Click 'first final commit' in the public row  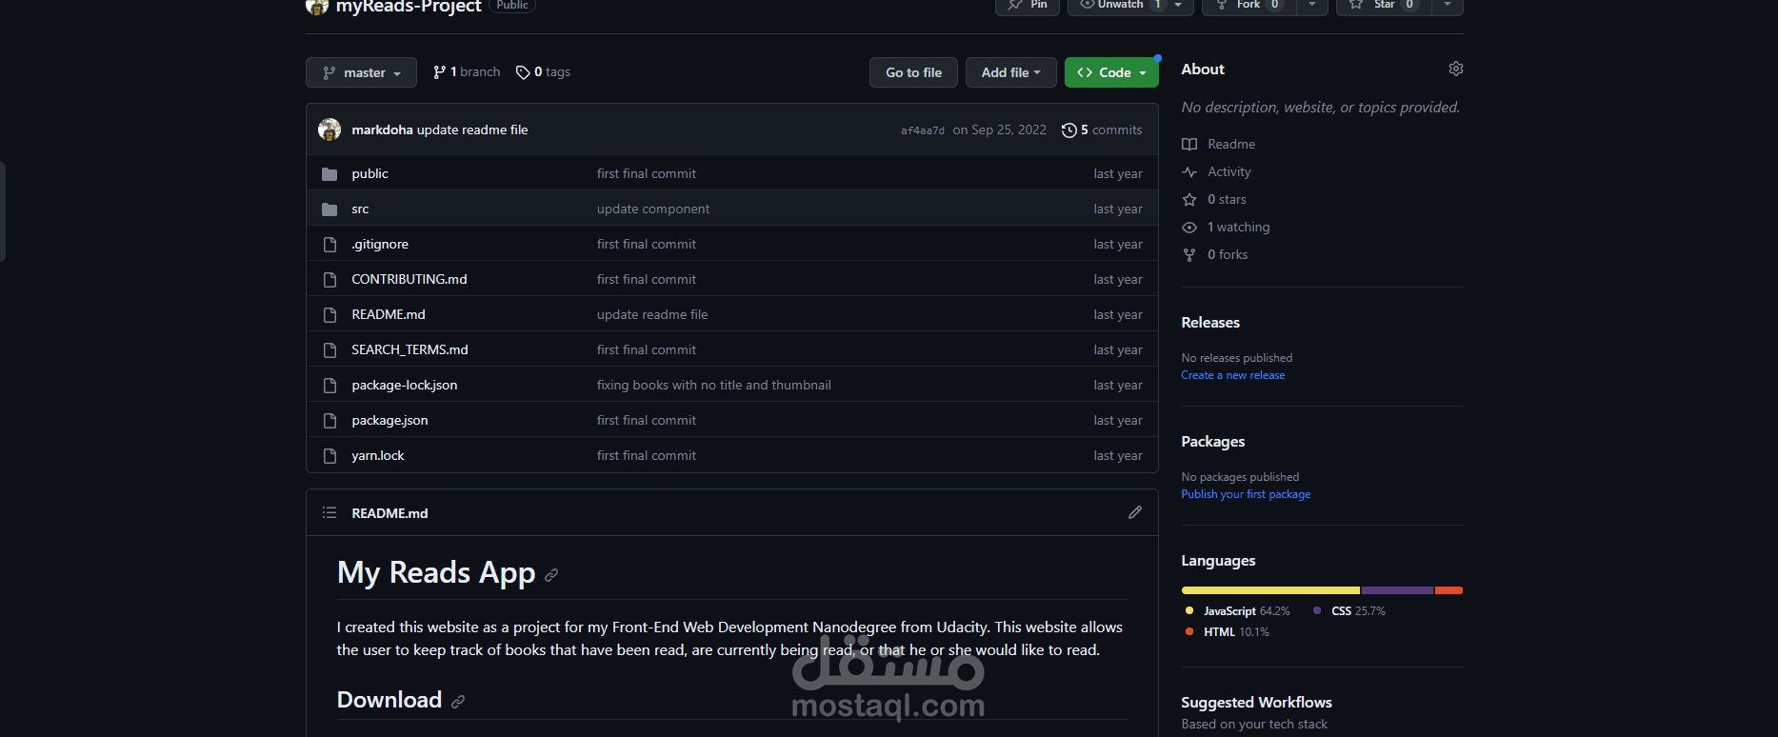pyautogui.click(x=647, y=174)
